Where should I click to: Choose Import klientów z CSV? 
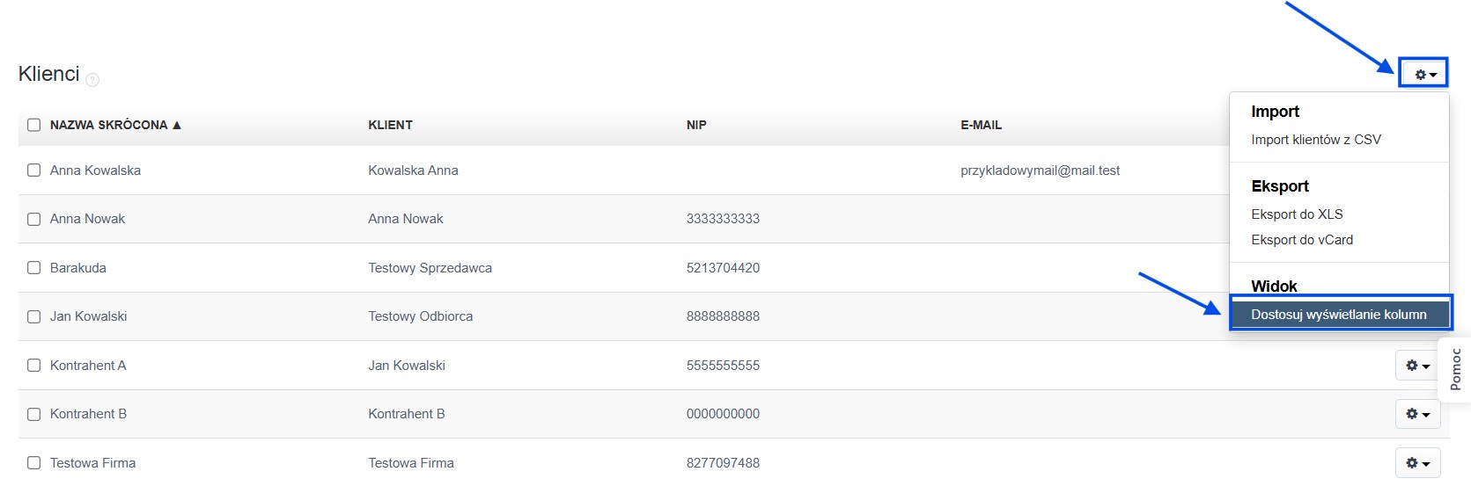1316,140
